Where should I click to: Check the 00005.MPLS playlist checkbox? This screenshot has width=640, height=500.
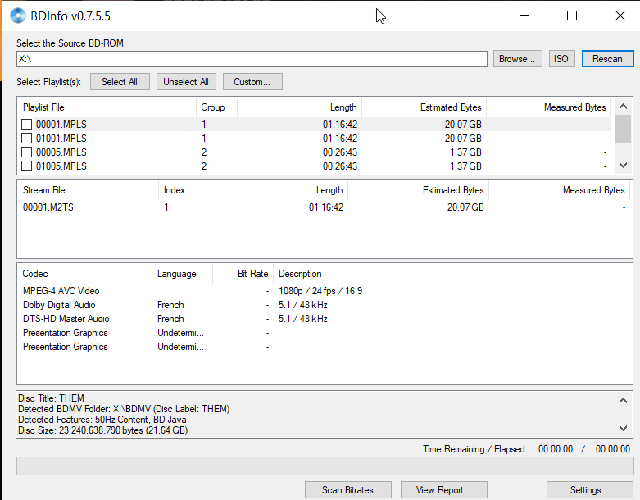(26, 152)
